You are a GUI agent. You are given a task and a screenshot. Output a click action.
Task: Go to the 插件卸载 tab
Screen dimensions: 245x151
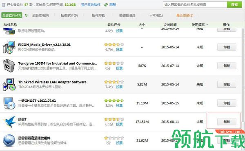point(98,15)
